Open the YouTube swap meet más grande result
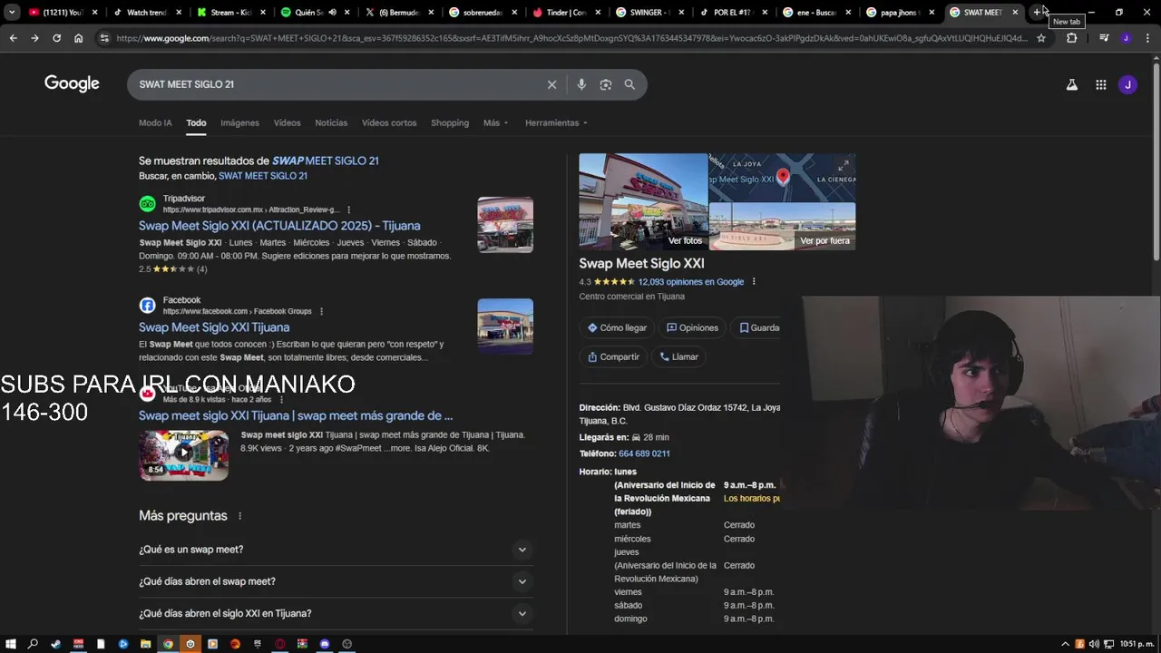The image size is (1161, 653). click(296, 415)
